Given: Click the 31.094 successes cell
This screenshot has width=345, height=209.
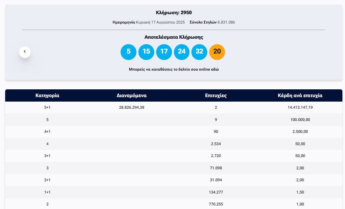Looking at the screenshot, I should [216, 180].
